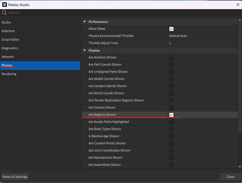
Task: Focus the Search settings field
Action: click(x=121, y=13)
